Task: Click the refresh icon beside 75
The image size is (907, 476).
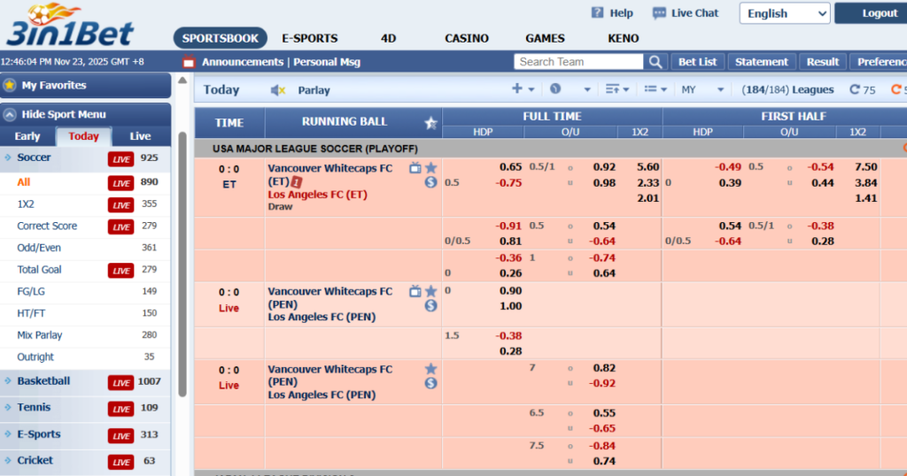Action: click(855, 89)
